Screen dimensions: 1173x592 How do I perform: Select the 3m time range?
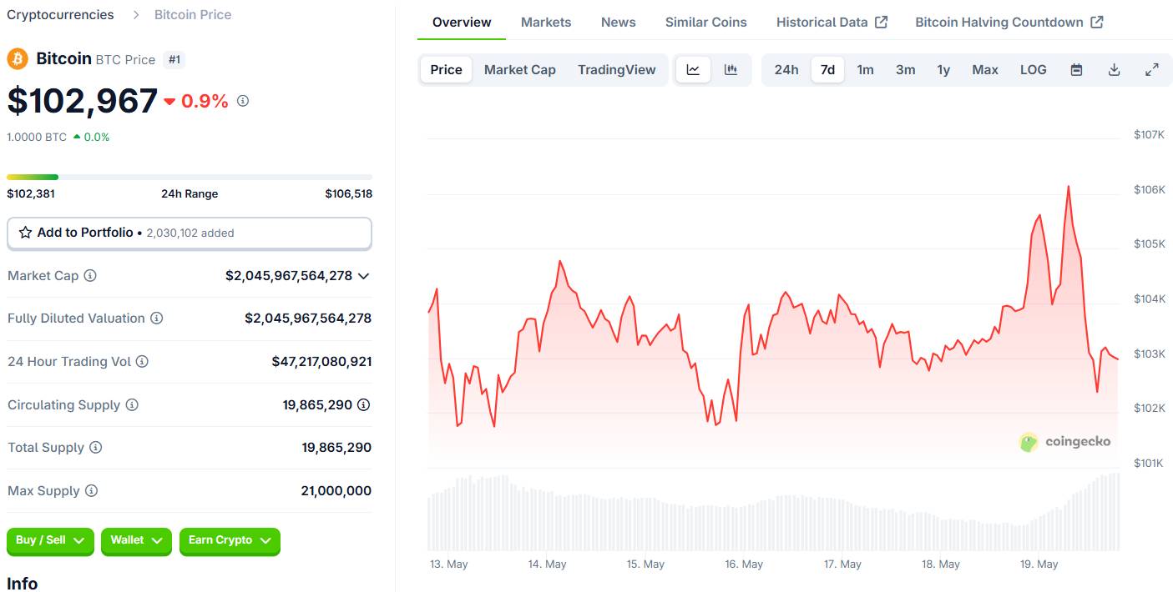click(x=906, y=70)
